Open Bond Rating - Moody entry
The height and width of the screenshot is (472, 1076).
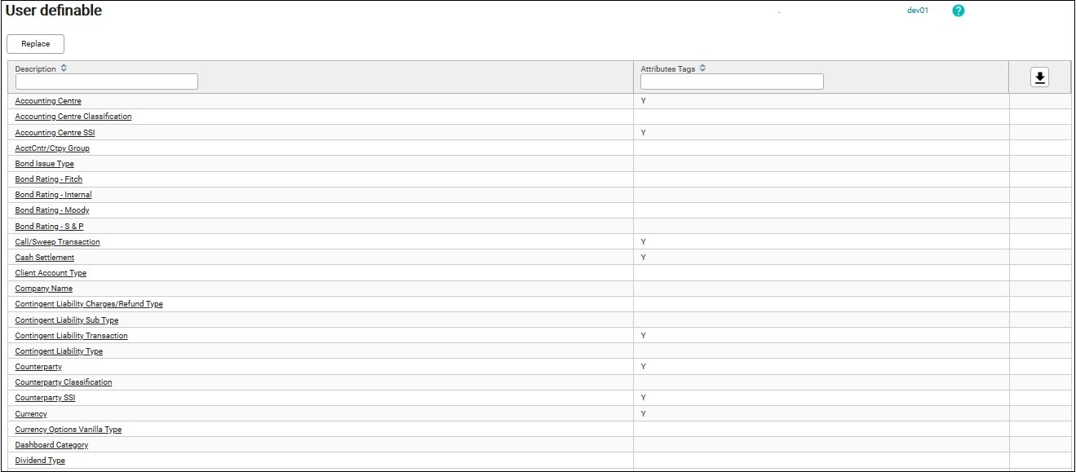52,210
